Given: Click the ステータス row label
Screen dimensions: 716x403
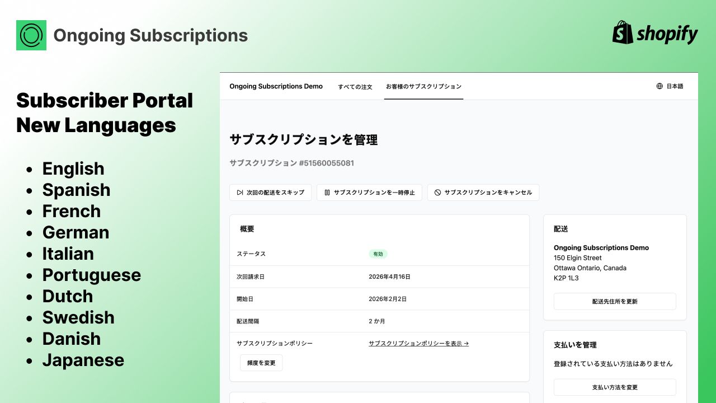Looking at the screenshot, I should [251, 254].
